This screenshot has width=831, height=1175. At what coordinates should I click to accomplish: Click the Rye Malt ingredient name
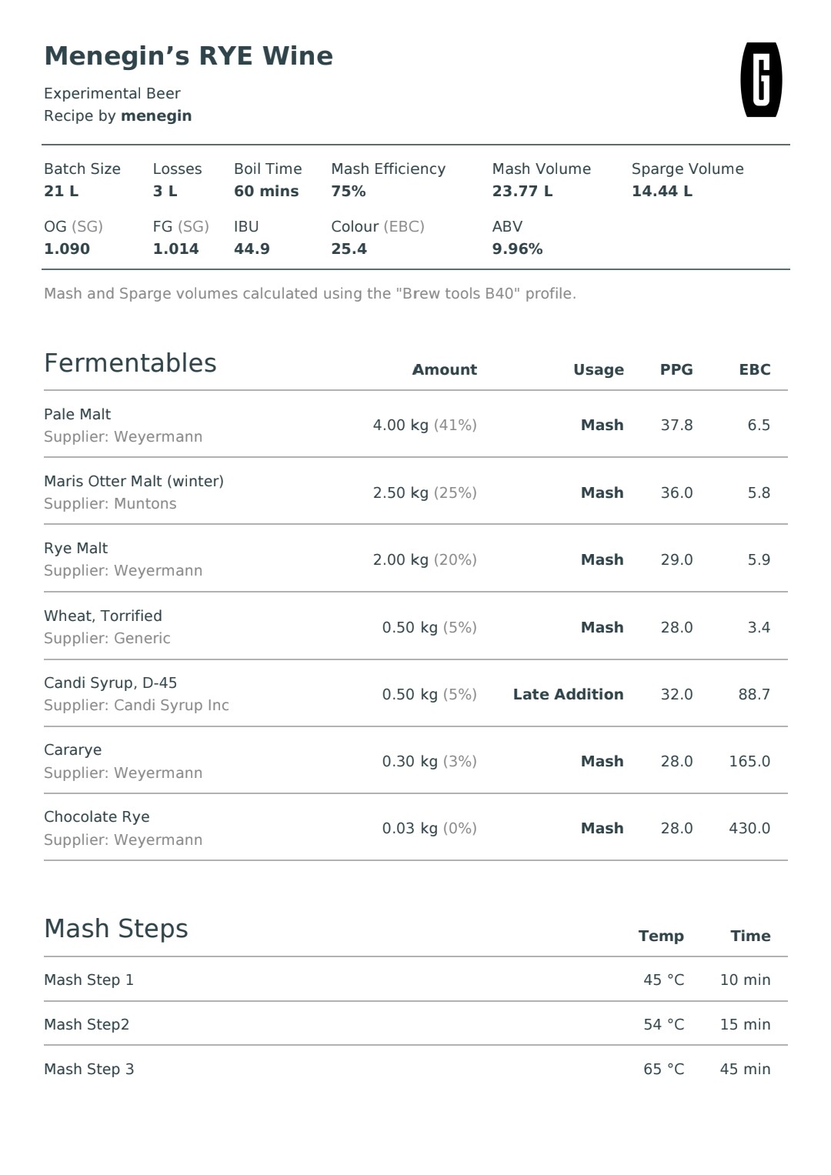click(x=75, y=549)
